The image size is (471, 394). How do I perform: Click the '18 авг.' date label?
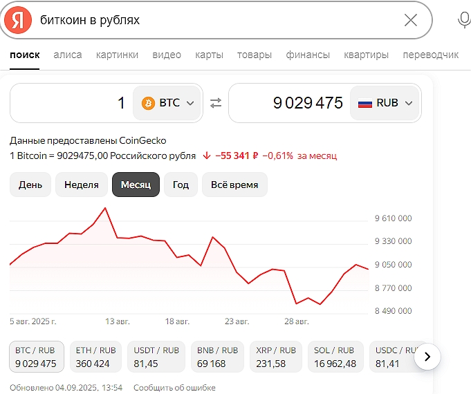(x=177, y=321)
